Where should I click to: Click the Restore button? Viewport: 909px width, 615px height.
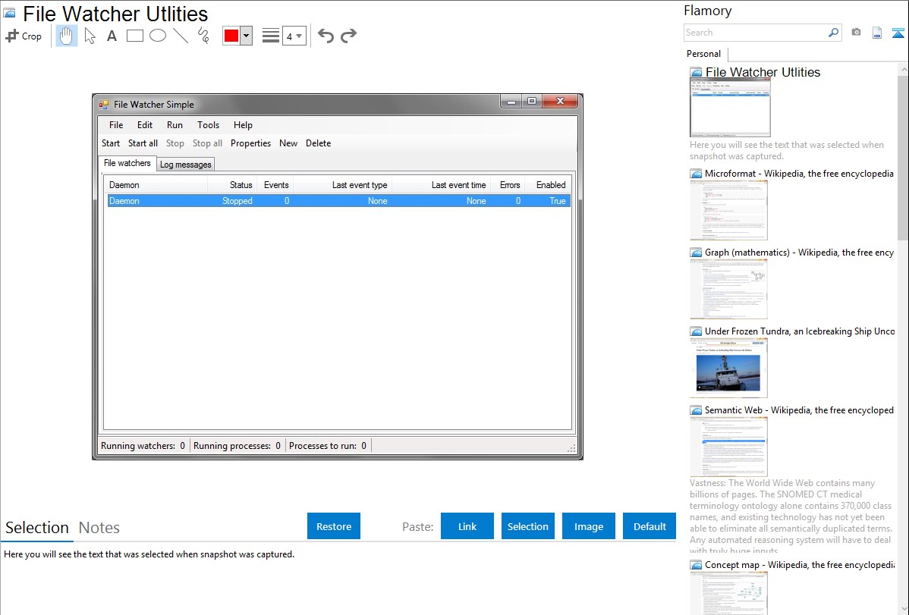334,526
